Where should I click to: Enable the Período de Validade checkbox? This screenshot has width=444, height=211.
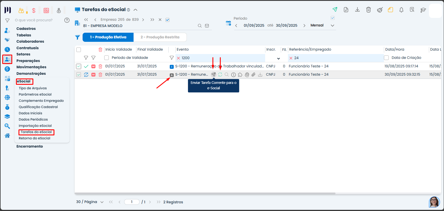coord(107,58)
